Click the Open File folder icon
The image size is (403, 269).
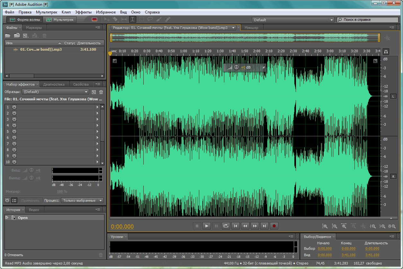click(x=8, y=36)
